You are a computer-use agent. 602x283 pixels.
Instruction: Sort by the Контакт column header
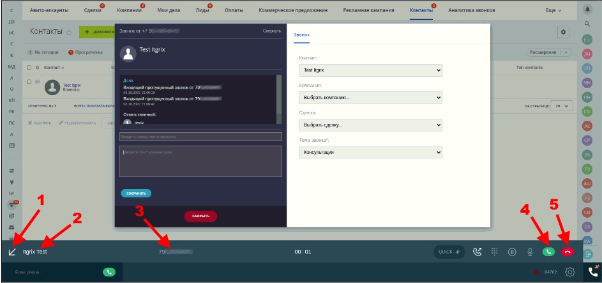click(x=54, y=68)
